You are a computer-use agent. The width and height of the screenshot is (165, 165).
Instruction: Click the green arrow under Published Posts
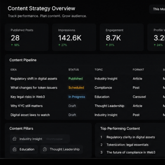[12, 45]
